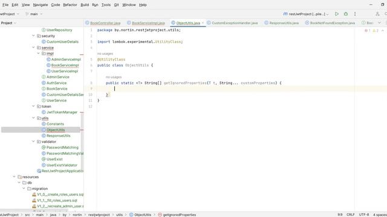Open the Tools menu
387x217 pixels.
[x=106, y=5]
